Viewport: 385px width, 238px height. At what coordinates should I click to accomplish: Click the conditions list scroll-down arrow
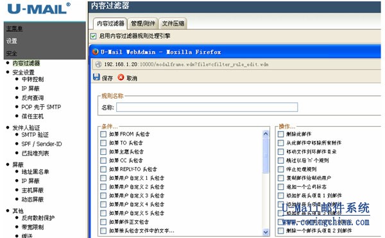pyautogui.click(x=266, y=232)
